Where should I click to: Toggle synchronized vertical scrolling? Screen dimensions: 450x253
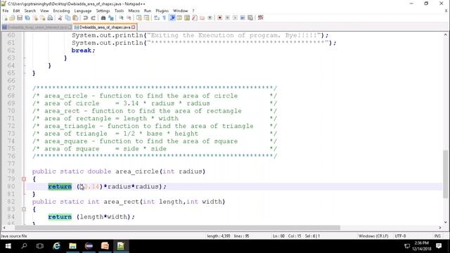139,18
